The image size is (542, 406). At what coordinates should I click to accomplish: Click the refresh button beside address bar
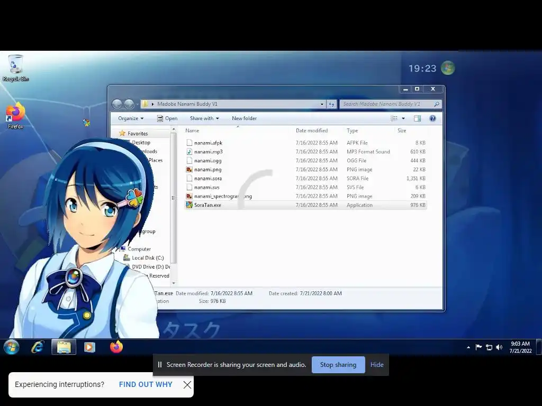[x=331, y=104]
